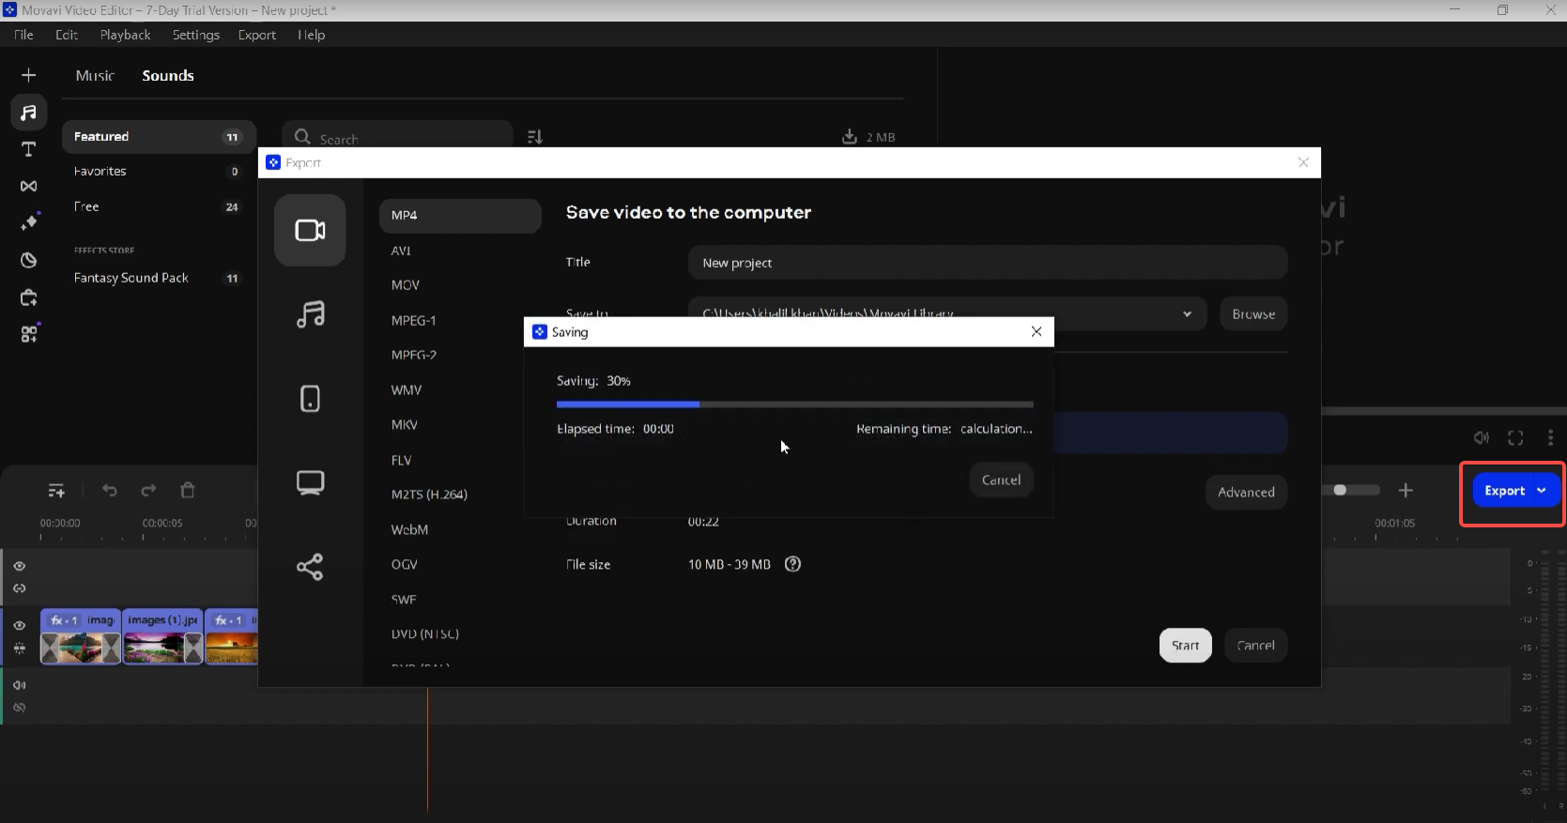
Task: Click the fullscreen preview icon
Action: [x=1515, y=438]
